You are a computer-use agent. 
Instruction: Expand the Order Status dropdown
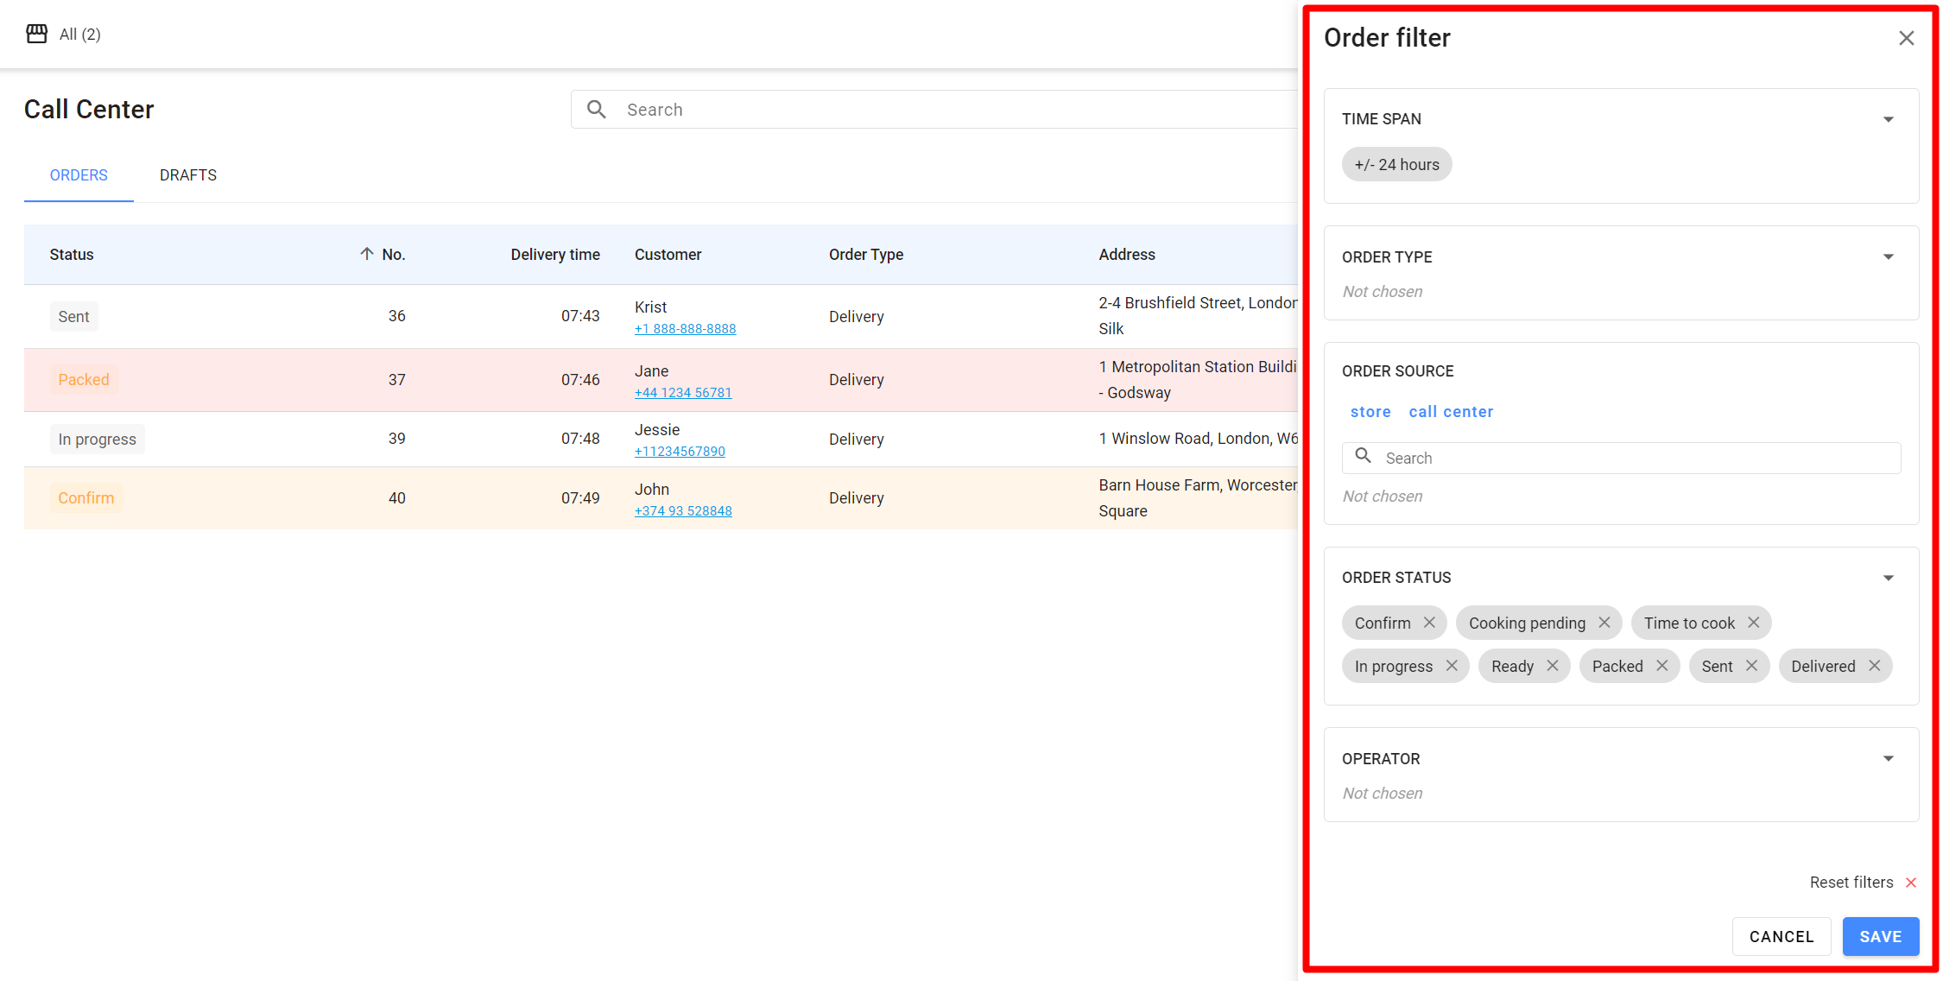pyautogui.click(x=1889, y=578)
